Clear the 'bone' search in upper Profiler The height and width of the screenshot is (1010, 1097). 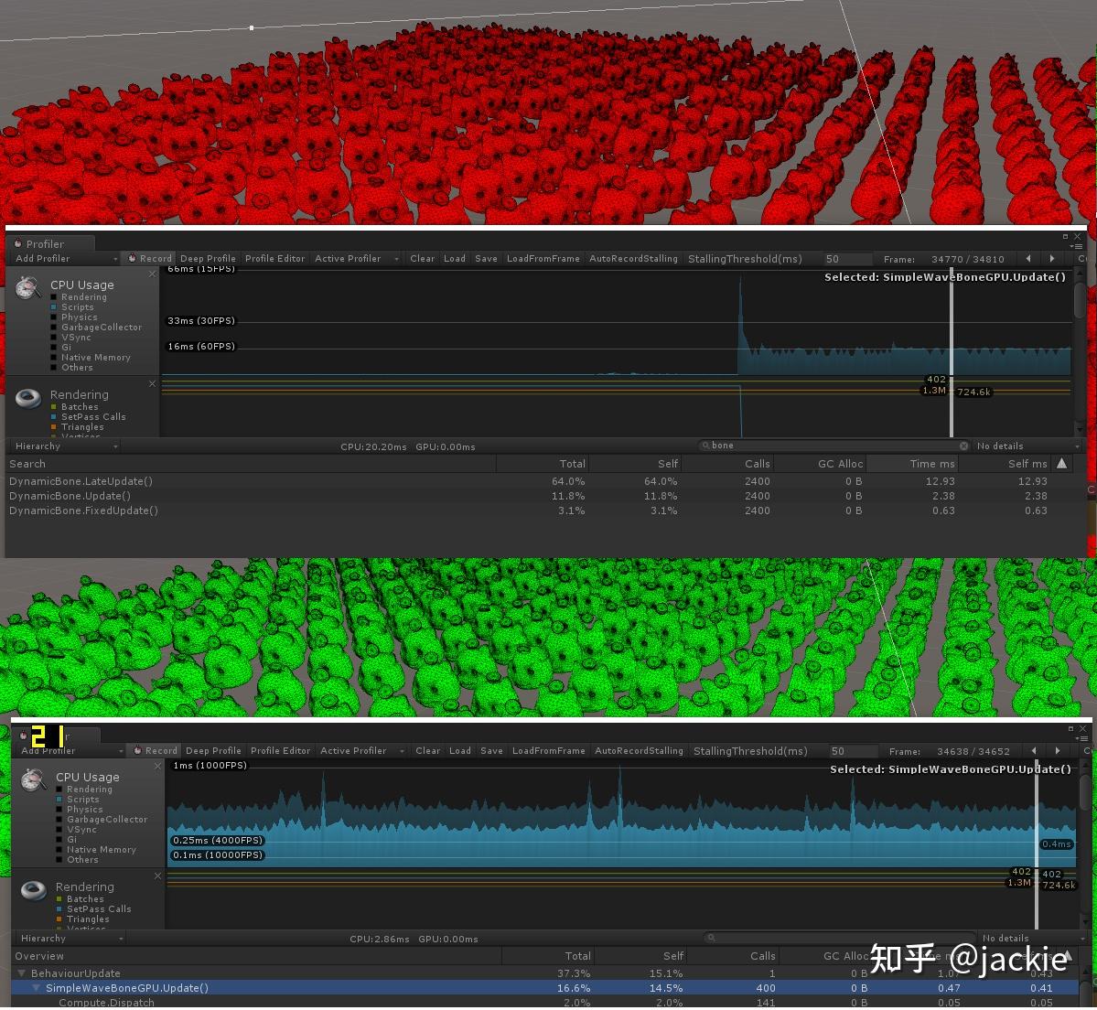[x=963, y=446]
